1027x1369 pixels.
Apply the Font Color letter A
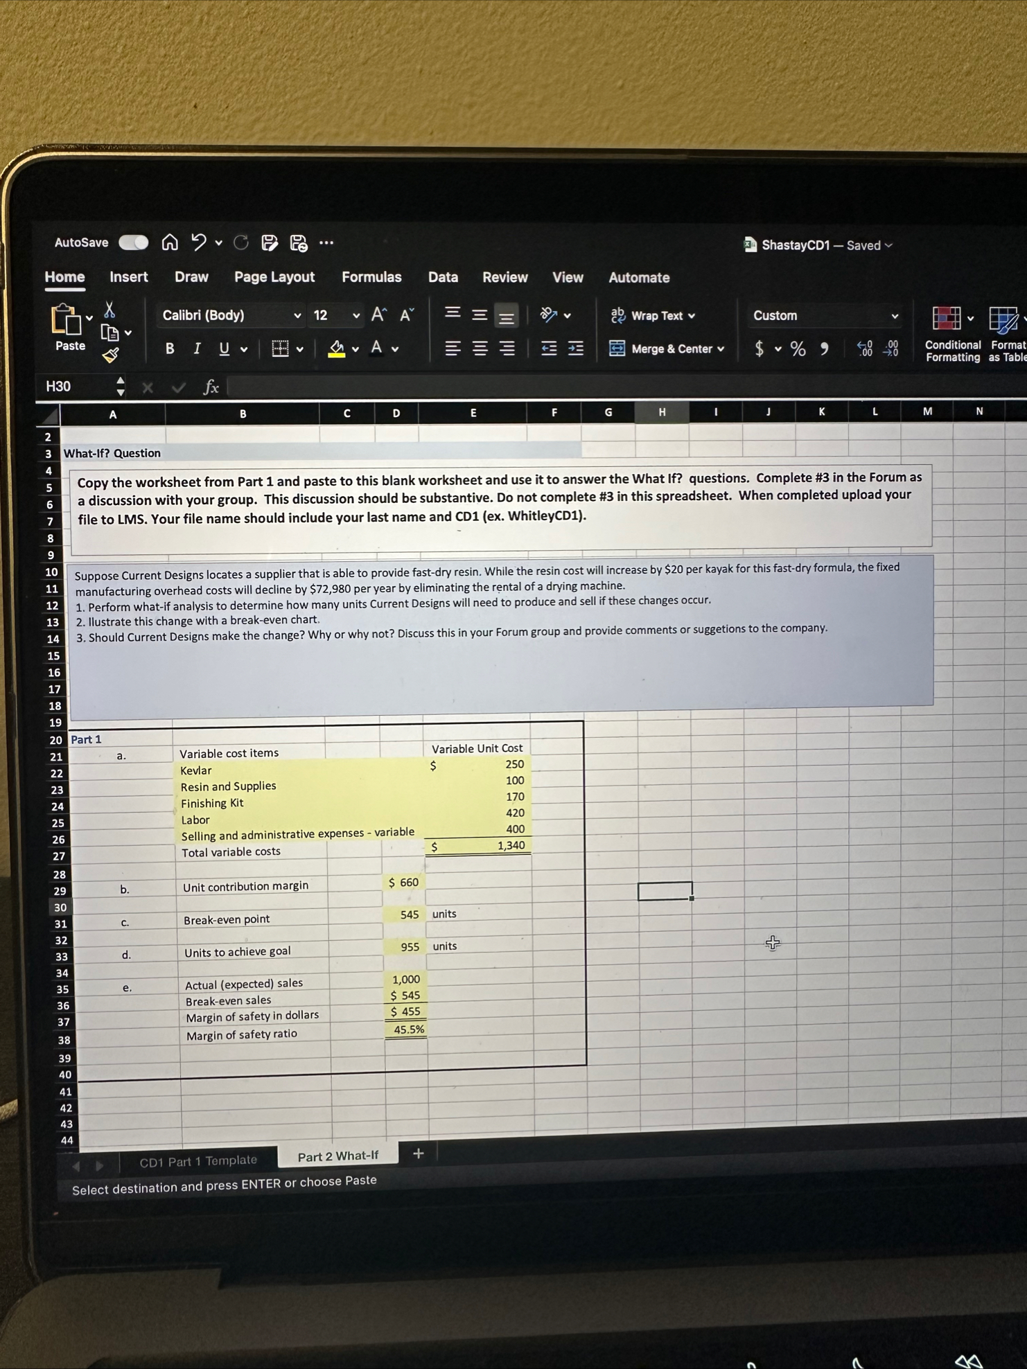[376, 348]
